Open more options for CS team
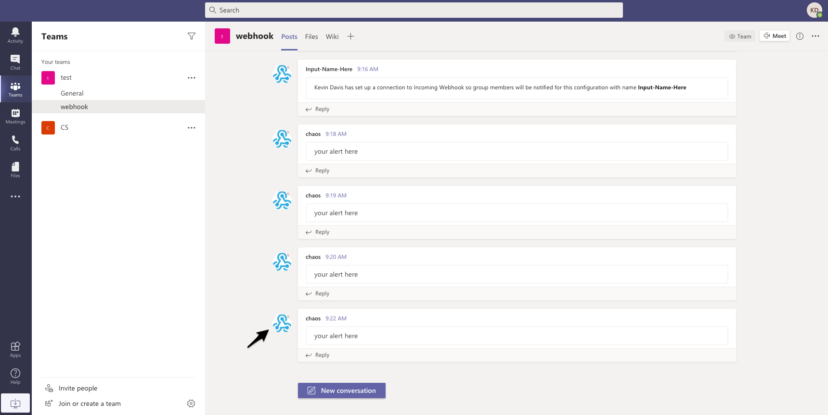 tap(192, 128)
